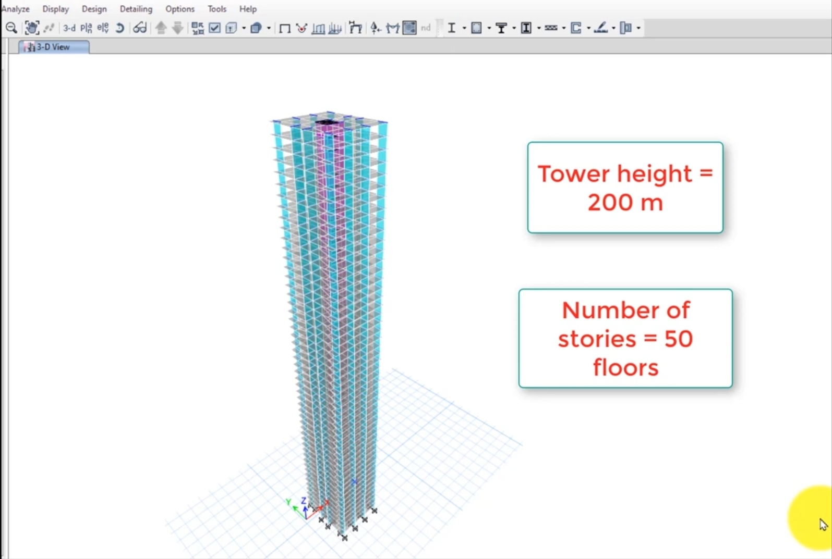Show the deformed shape
832x559 pixels.
pos(302,28)
